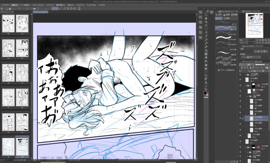Toggle Snap to Special Ruler in command bar
The width and height of the screenshot is (270, 163).
click(57, 8)
